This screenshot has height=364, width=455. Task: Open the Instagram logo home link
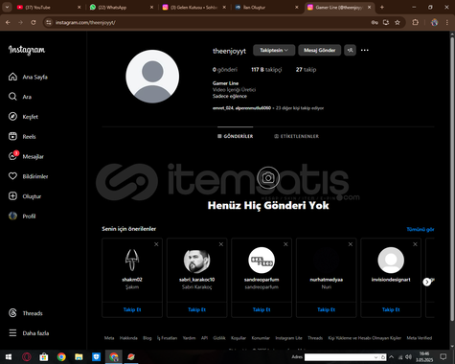click(x=27, y=50)
